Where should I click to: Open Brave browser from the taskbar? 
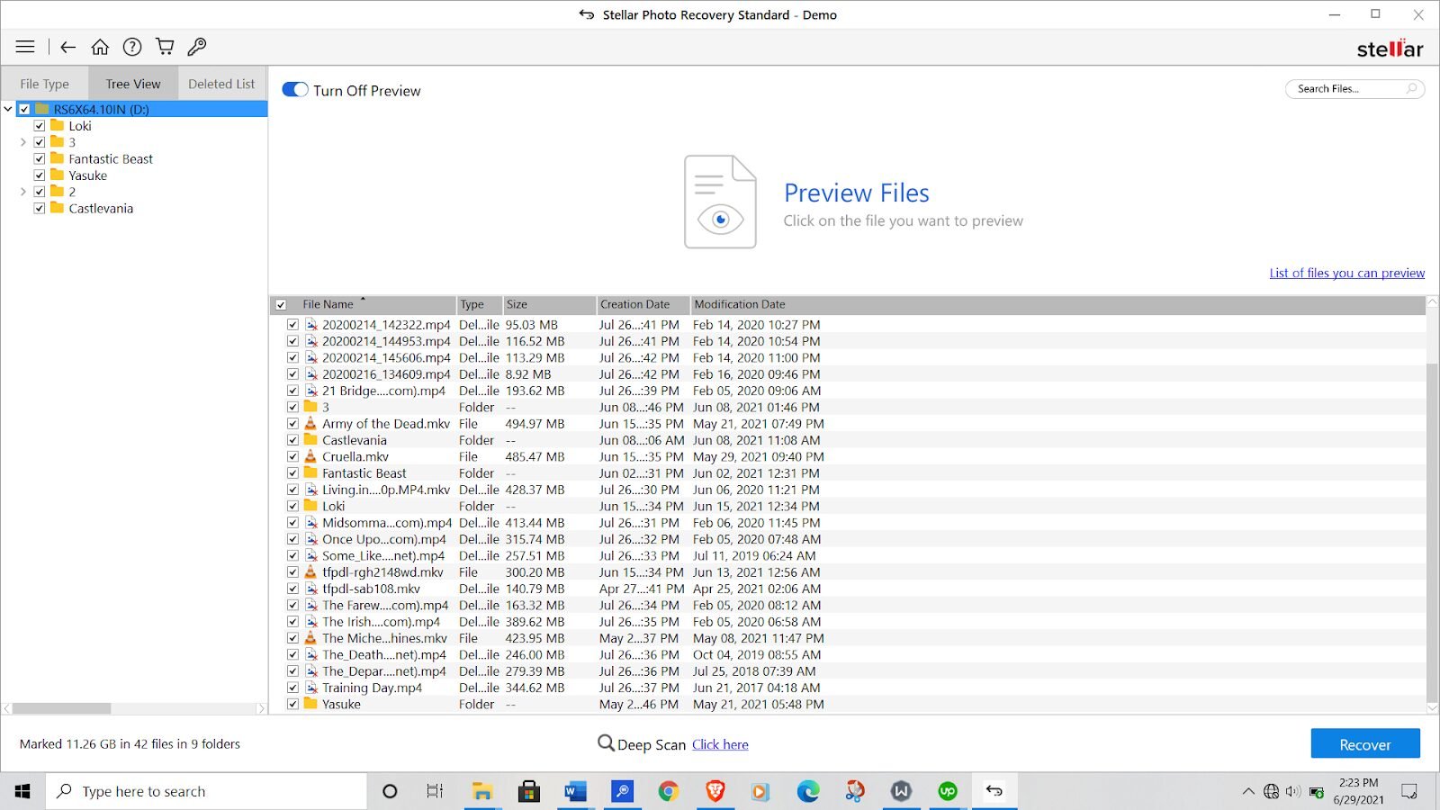715,791
